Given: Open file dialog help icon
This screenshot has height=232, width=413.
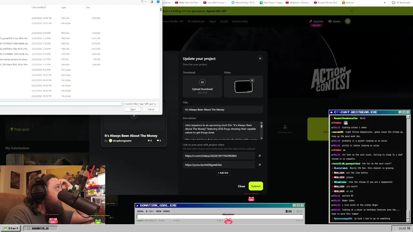Looking at the screenshot, I should coord(158,2).
